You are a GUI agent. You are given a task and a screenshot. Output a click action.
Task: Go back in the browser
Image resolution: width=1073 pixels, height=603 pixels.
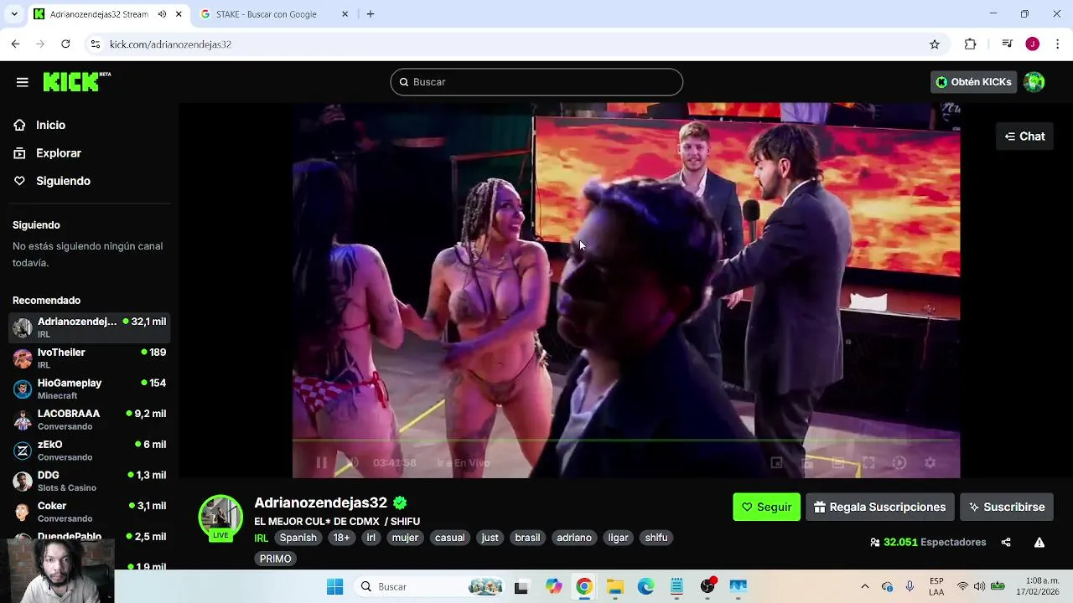click(x=16, y=44)
